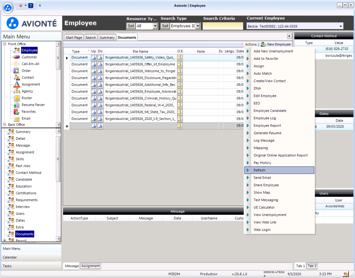Expand the Payroll tree node
The height and width of the screenshot is (278, 355).
(4, 240)
